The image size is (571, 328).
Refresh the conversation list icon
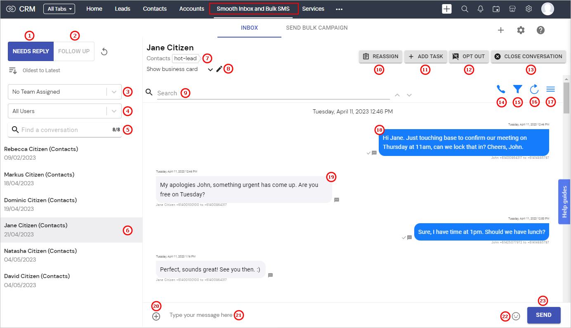[104, 52]
